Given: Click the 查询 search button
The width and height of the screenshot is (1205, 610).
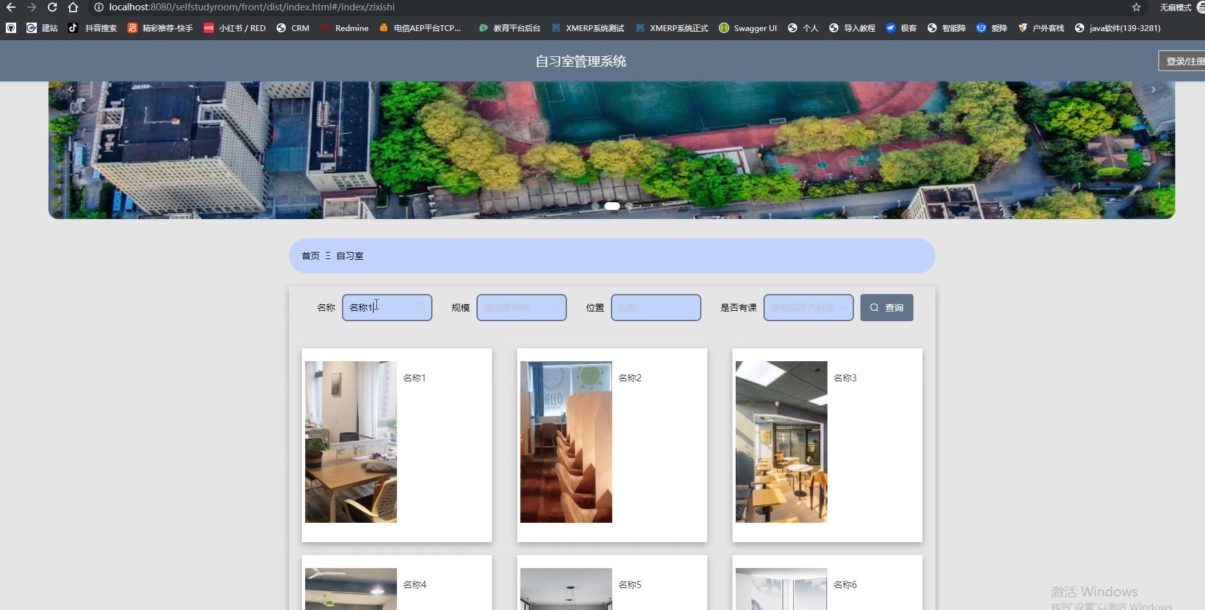Looking at the screenshot, I should coord(887,308).
